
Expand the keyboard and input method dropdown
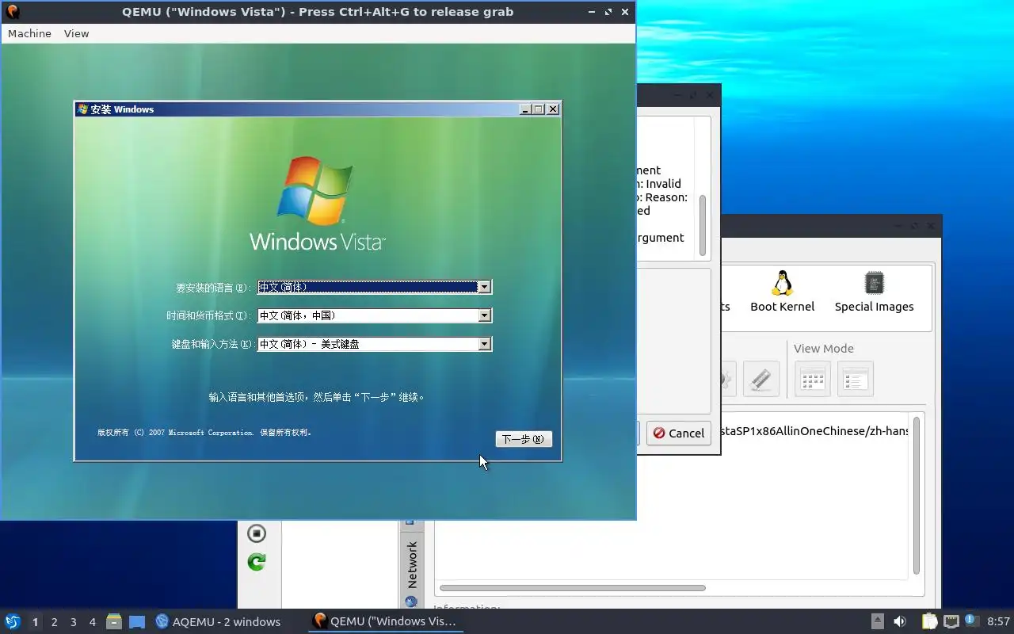[x=484, y=344]
